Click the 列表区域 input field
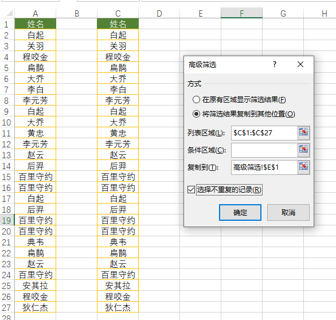The width and height of the screenshot is (336, 320). 264,133
